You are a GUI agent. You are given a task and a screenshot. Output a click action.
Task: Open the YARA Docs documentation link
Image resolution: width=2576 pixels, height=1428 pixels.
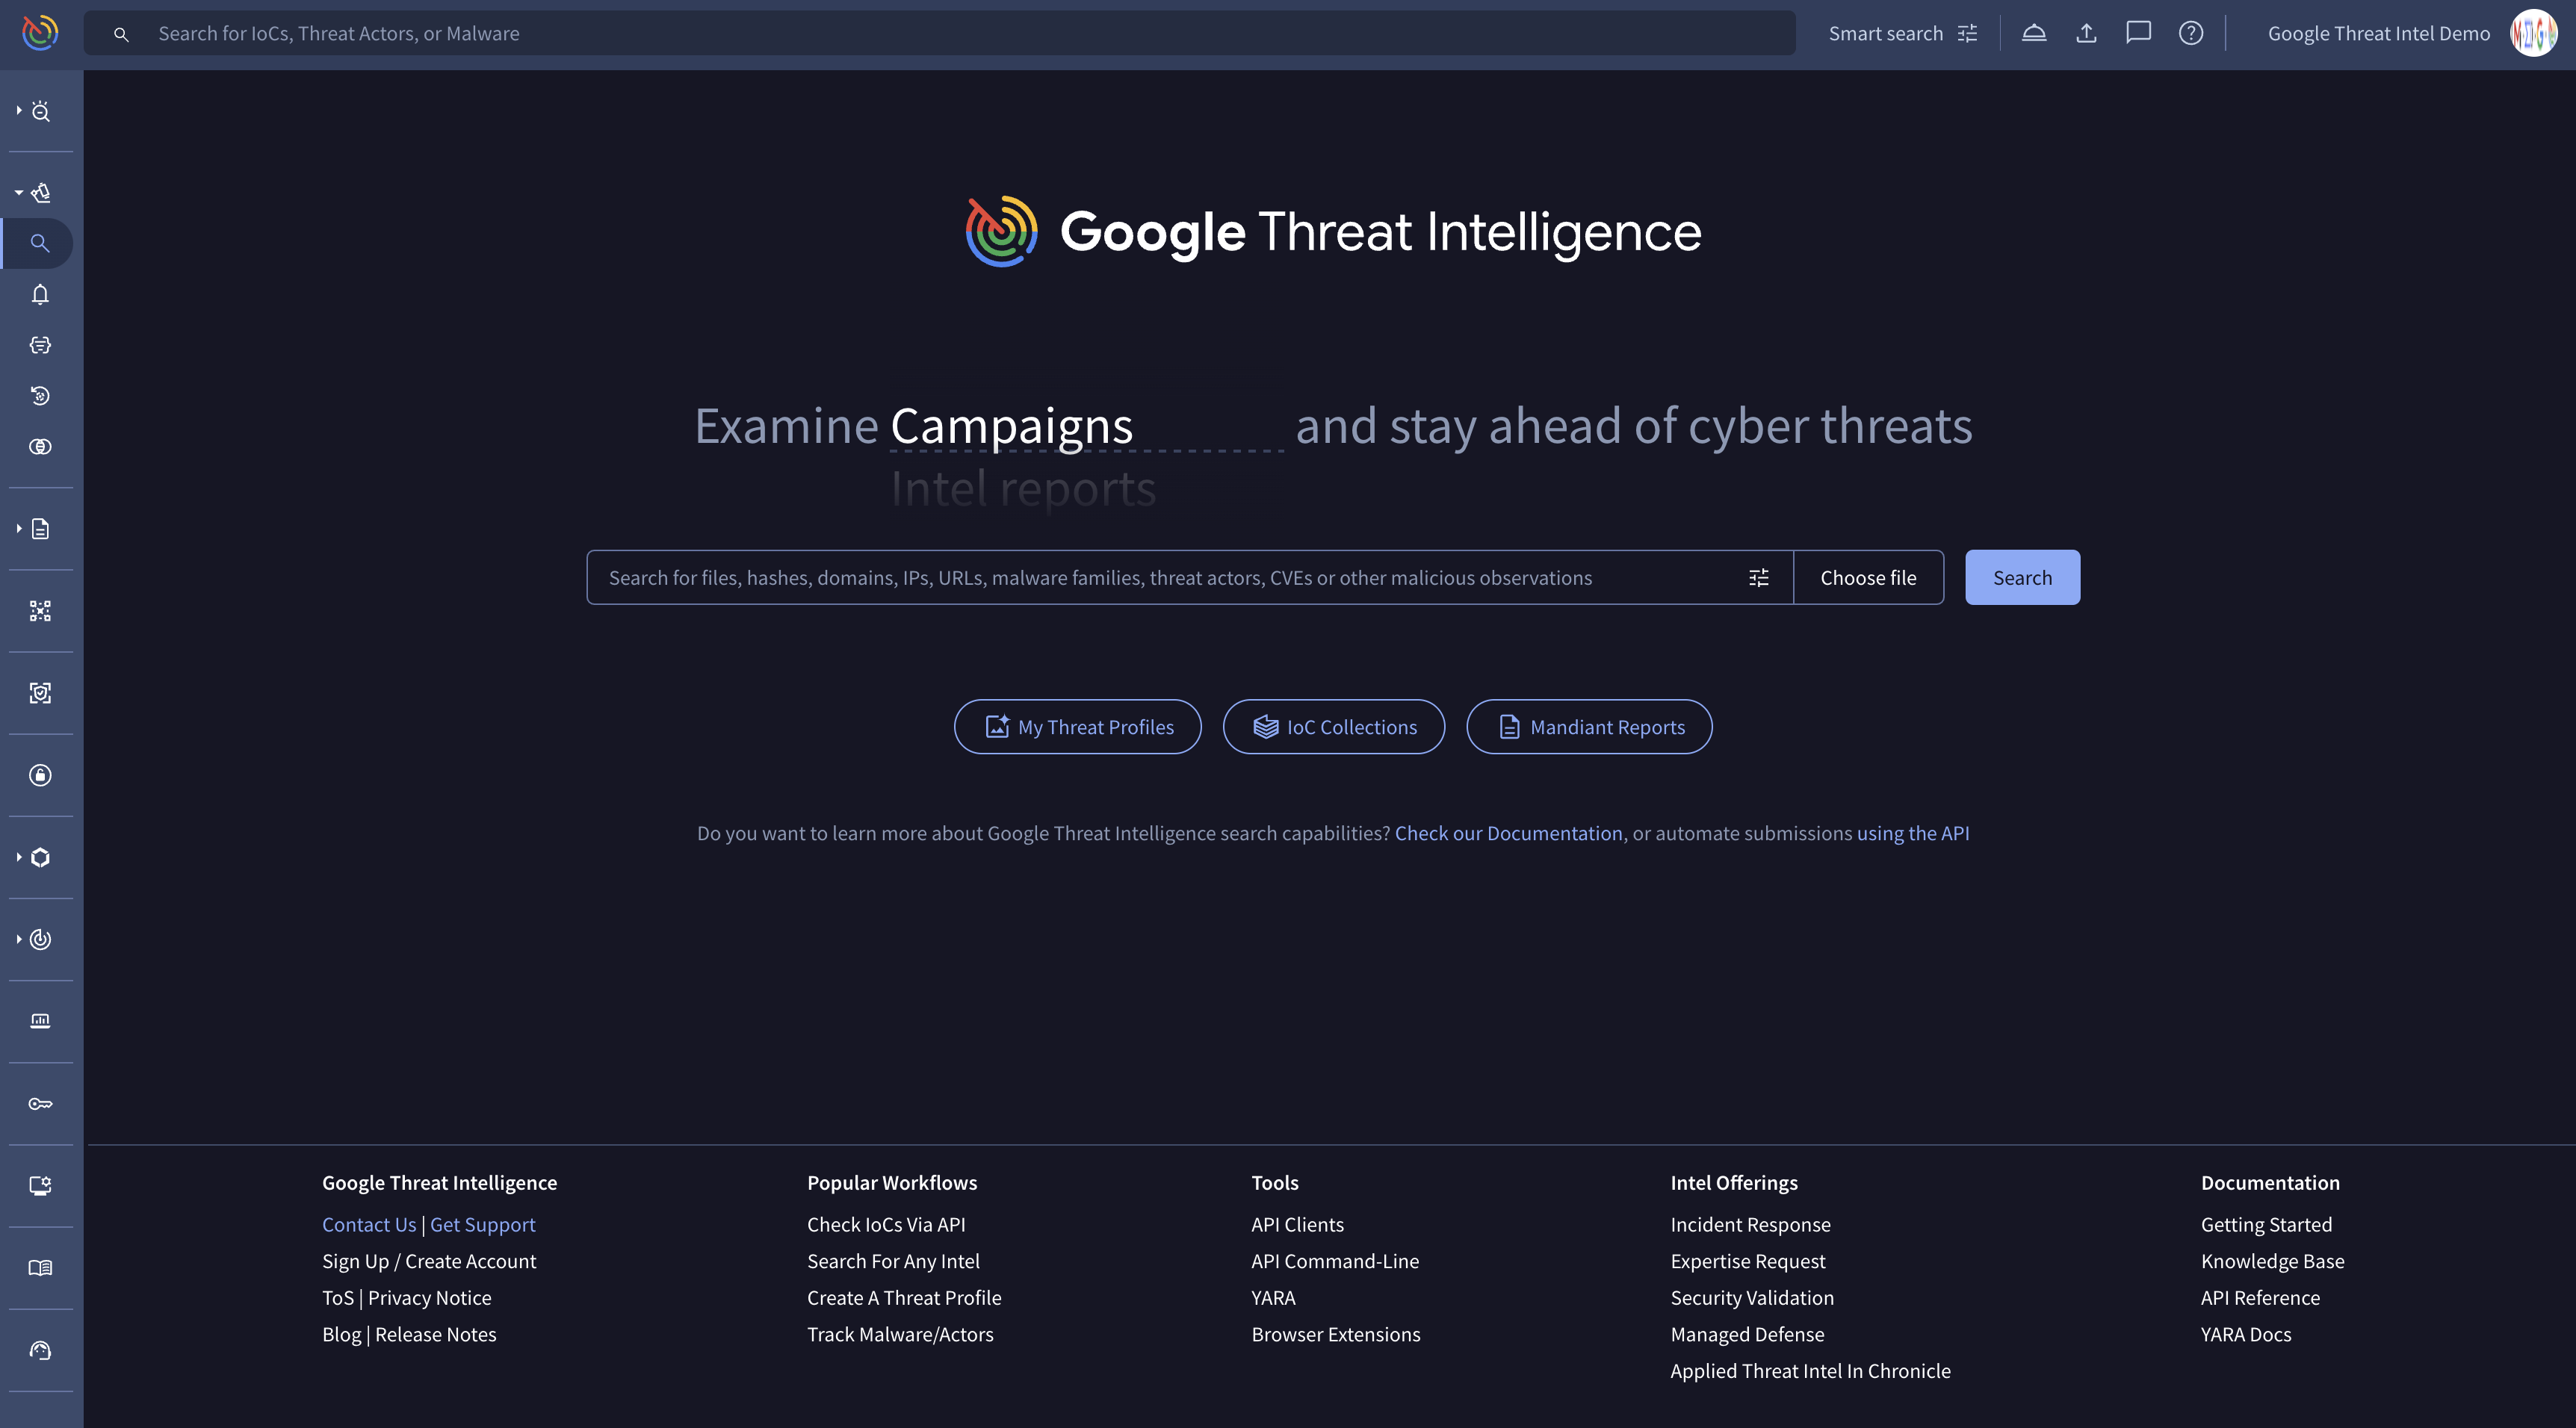click(x=2245, y=1334)
